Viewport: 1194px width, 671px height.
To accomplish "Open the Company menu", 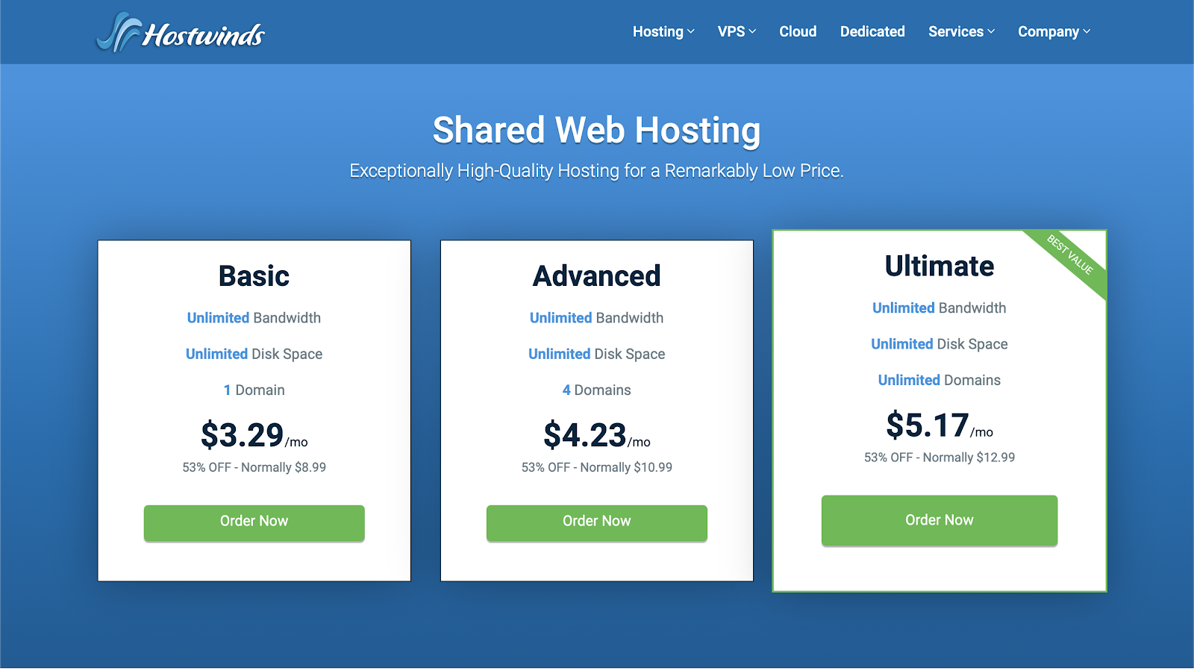I will pyautogui.click(x=1054, y=31).
